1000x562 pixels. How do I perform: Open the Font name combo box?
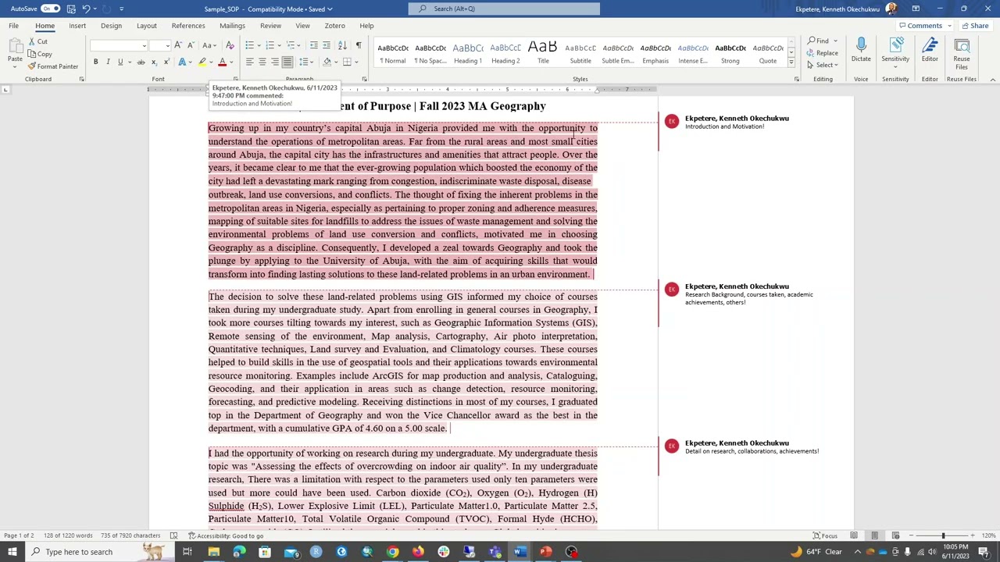click(119, 45)
